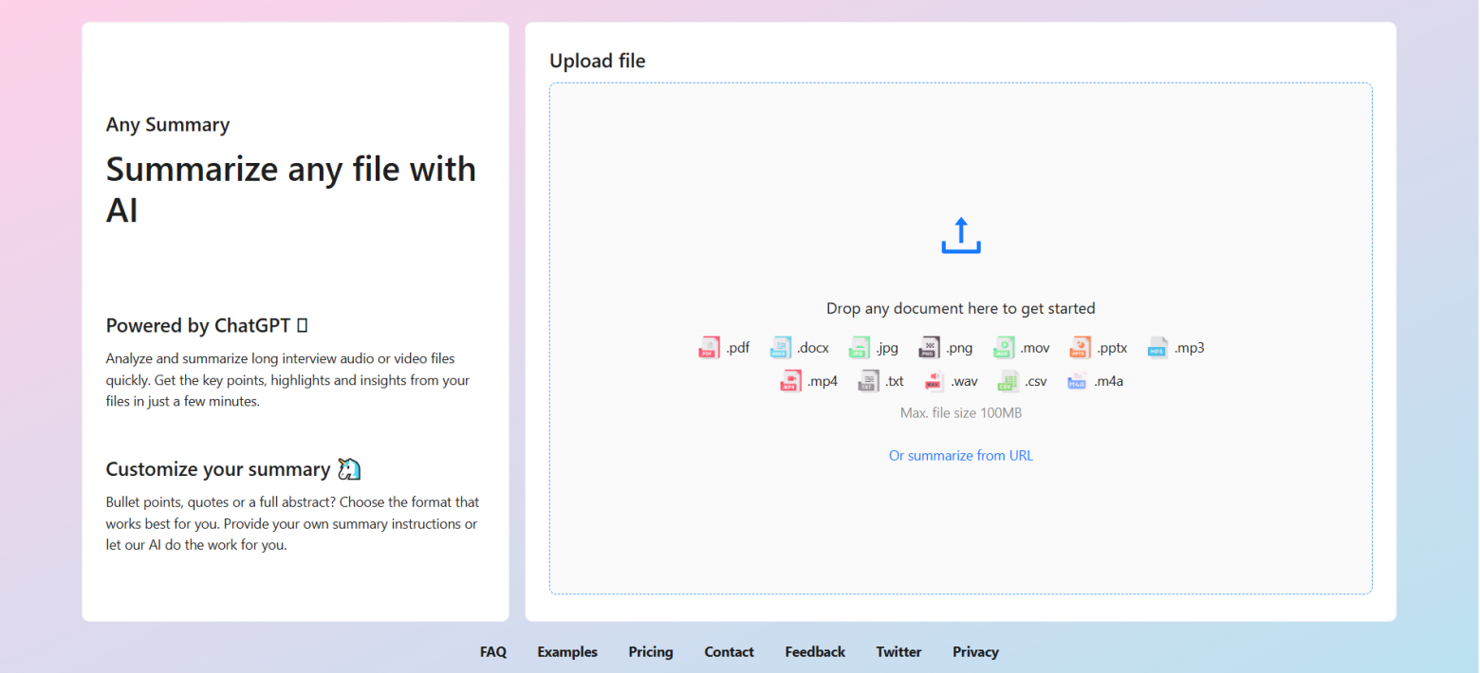The image size is (1480, 673).
Task: Open the Privacy footer link
Action: point(976,652)
